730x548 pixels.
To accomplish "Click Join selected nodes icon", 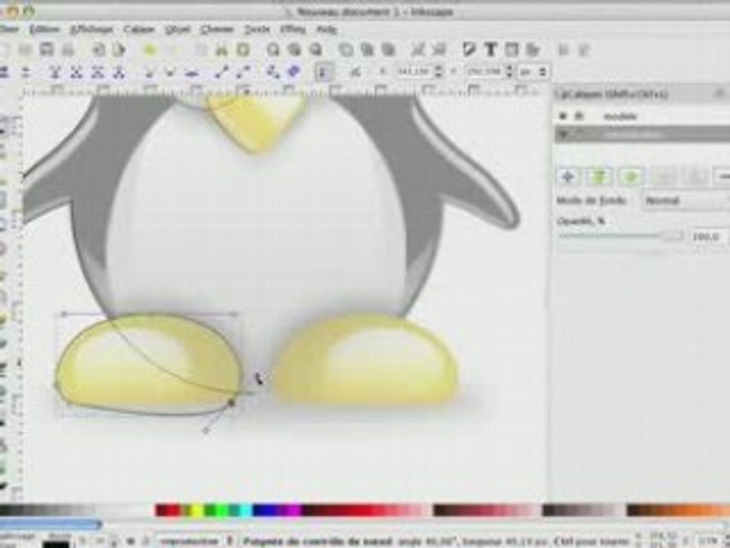I will click(56, 72).
